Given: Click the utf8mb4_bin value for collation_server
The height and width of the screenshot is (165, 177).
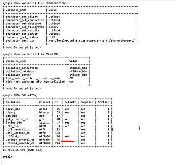Looking at the screenshot, I should [x=78, y=75].
